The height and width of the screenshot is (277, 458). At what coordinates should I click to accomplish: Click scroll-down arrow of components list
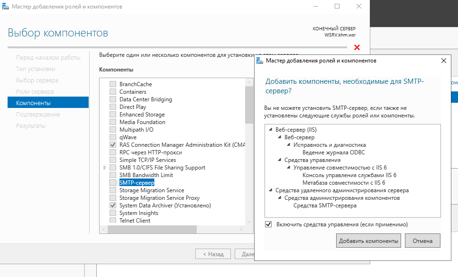pyautogui.click(x=249, y=222)
